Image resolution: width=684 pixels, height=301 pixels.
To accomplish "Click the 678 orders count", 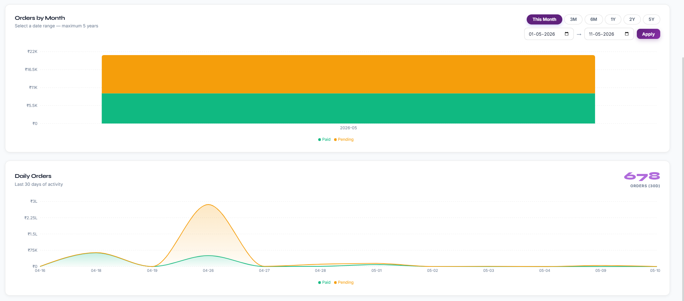I will 642,176.
